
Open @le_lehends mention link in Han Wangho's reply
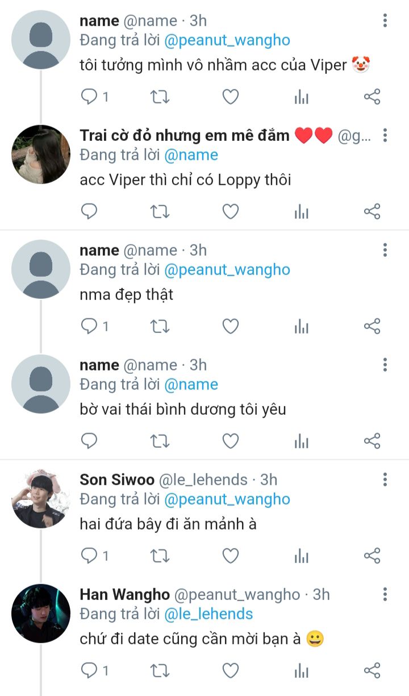coord(208,614)
